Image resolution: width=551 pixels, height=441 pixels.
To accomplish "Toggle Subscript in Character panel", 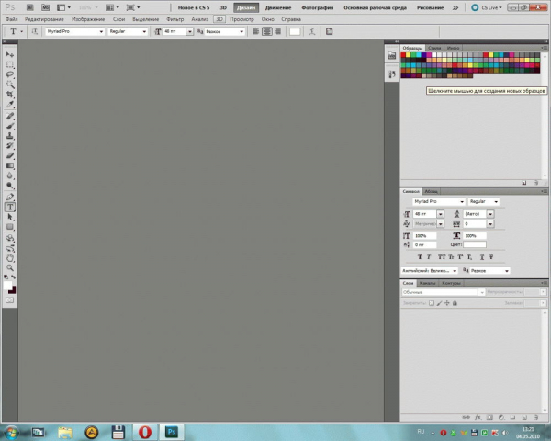I will click(469, 257).
